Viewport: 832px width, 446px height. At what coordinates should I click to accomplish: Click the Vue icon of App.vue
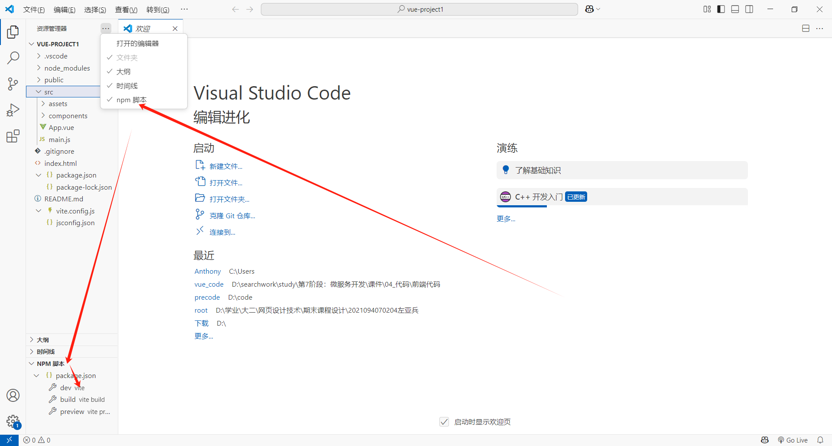[43, 127]
